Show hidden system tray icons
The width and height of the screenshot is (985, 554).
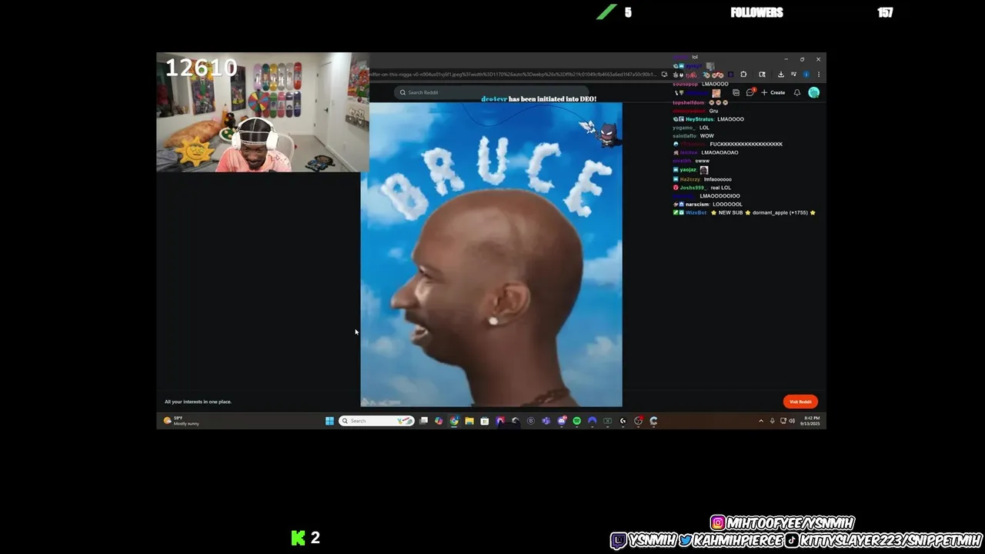coord(761,421)
